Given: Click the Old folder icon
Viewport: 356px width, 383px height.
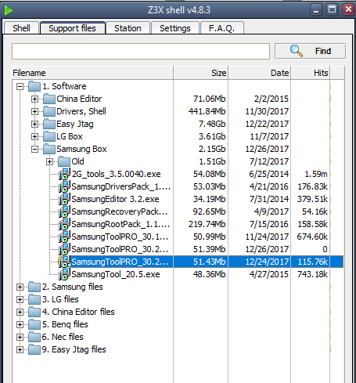Looking at the screenshot, I should coord(64,161).
